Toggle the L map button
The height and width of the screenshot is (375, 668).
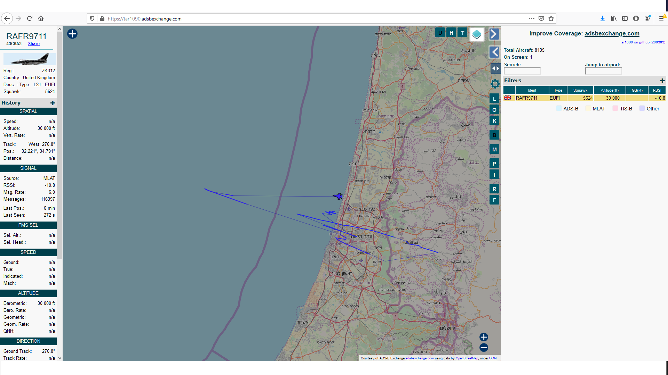(494, 99)
